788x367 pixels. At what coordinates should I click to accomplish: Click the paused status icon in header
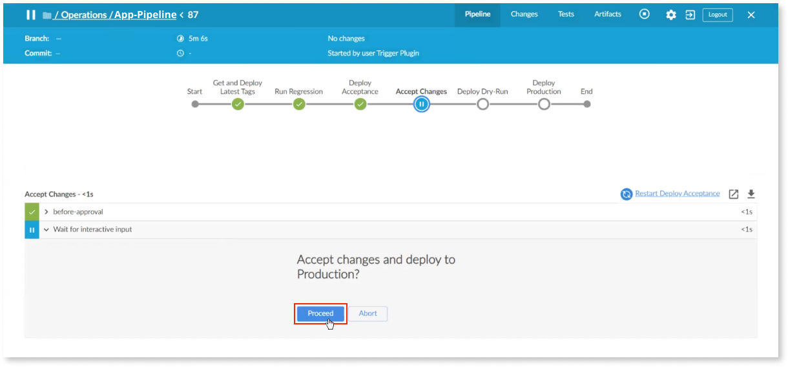(x=30, y=15)
